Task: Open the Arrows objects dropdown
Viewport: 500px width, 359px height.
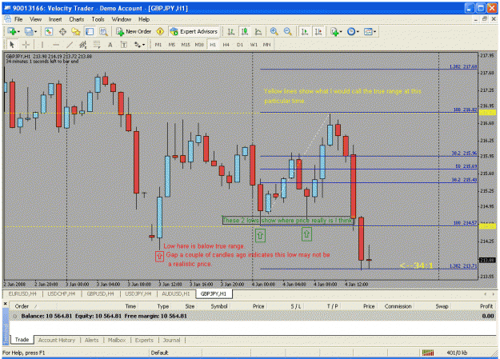Action: 140,45
